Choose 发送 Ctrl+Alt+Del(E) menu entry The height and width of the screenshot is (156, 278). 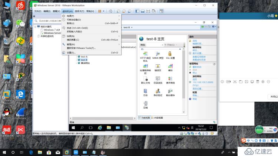click(92, 28)
